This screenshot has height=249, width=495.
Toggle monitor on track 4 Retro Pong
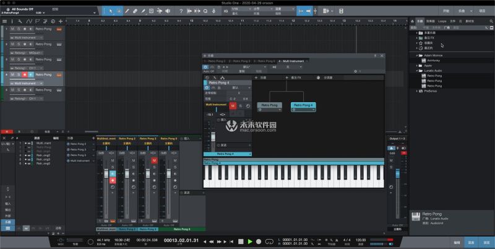[30, 74]
